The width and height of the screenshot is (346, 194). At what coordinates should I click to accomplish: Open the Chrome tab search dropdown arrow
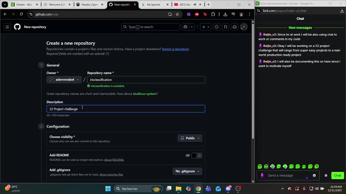coord(5,5)
